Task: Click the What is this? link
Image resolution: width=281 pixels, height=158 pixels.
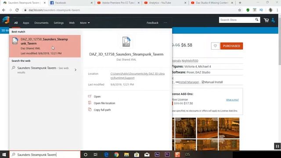Action: [x=232, y=100]
